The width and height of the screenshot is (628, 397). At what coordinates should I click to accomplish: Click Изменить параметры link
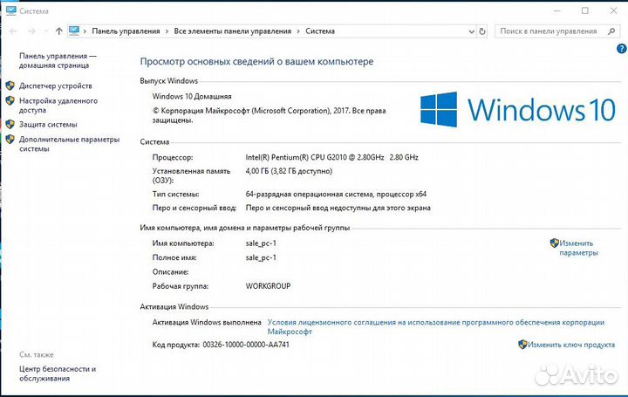click(x=578, y=248)
